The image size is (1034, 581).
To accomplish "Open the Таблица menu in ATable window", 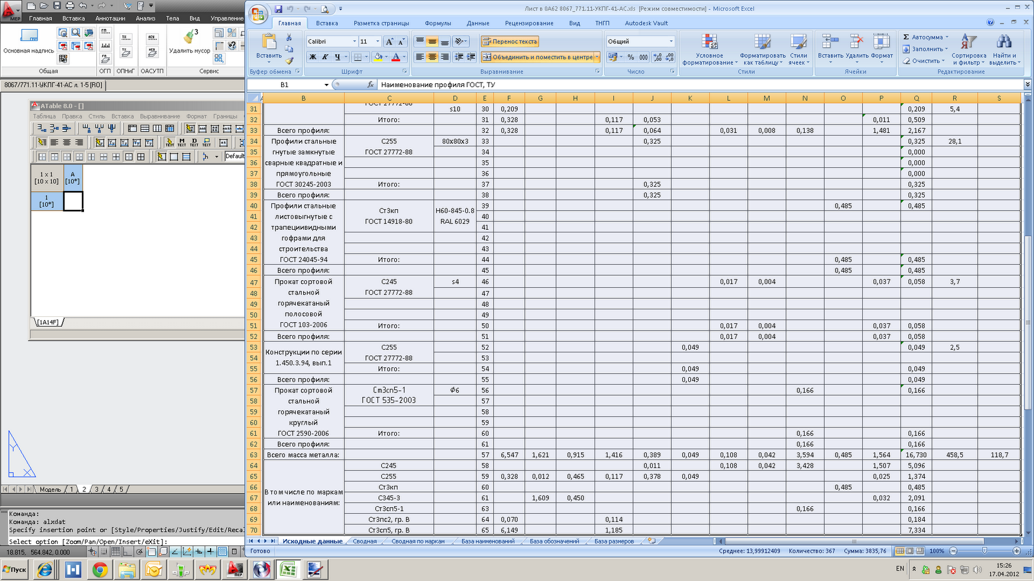I will click(45, 116).
